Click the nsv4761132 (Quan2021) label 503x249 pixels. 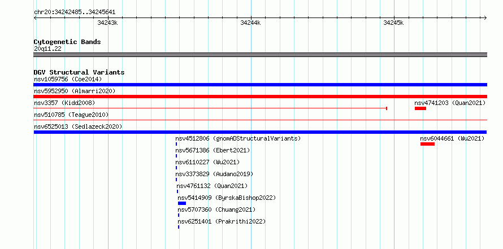212,186
